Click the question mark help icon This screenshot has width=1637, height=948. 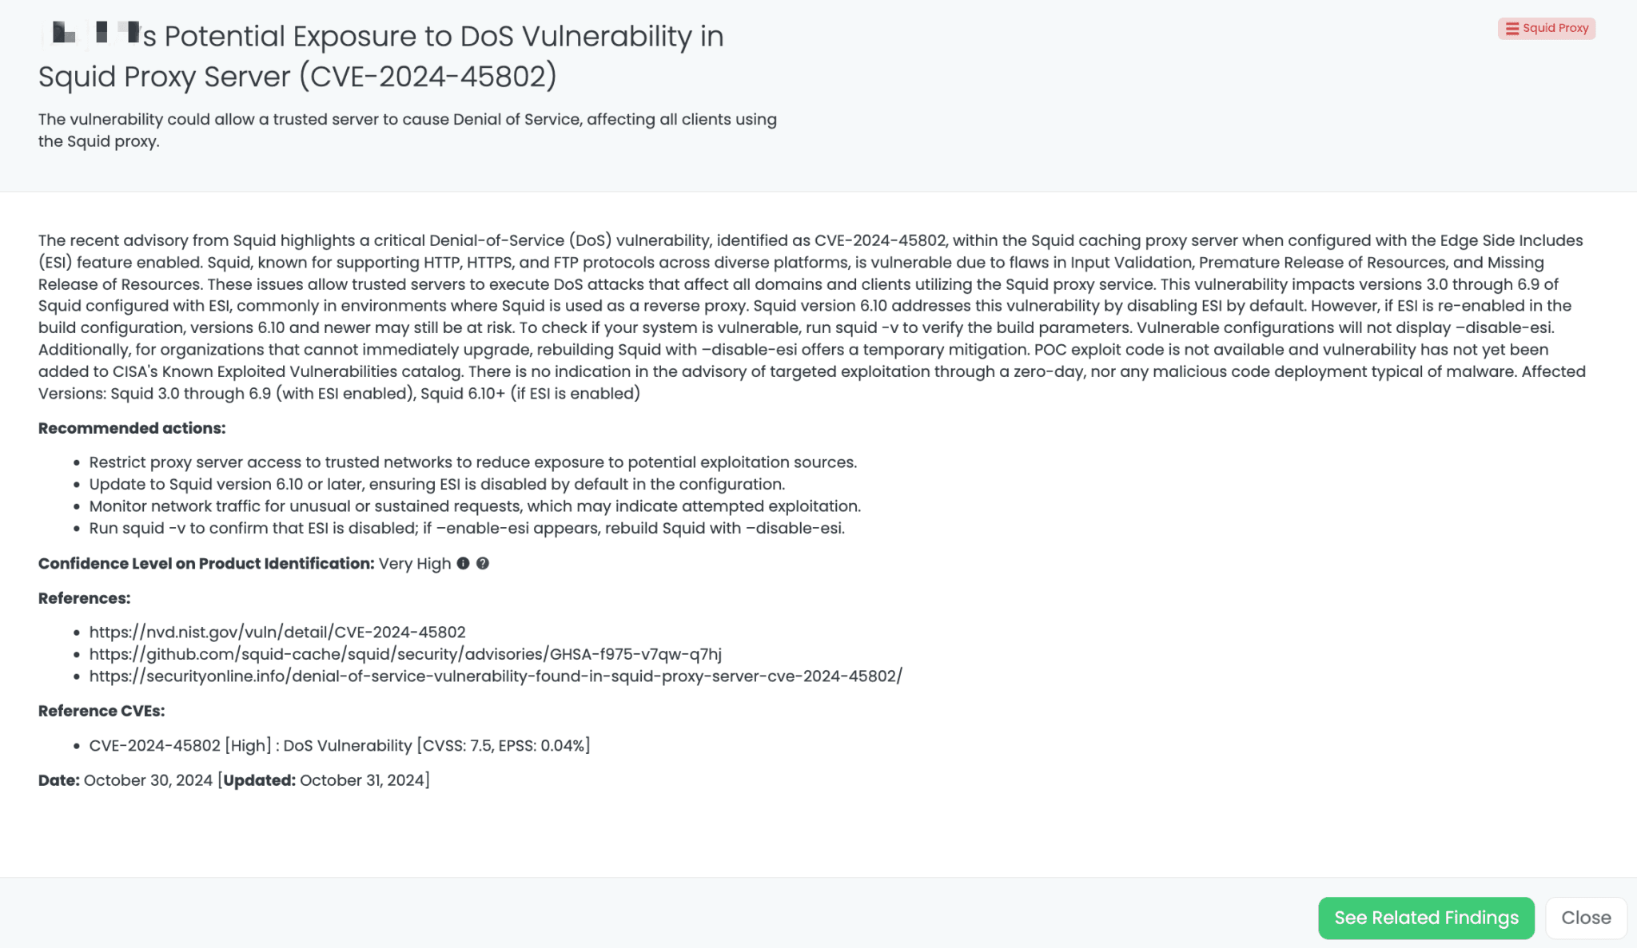tap(483, 564)
